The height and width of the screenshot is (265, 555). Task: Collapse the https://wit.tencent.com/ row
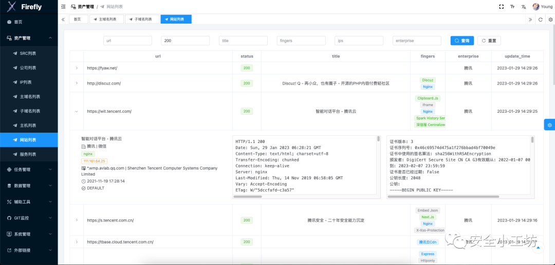(x=77, y=111)
